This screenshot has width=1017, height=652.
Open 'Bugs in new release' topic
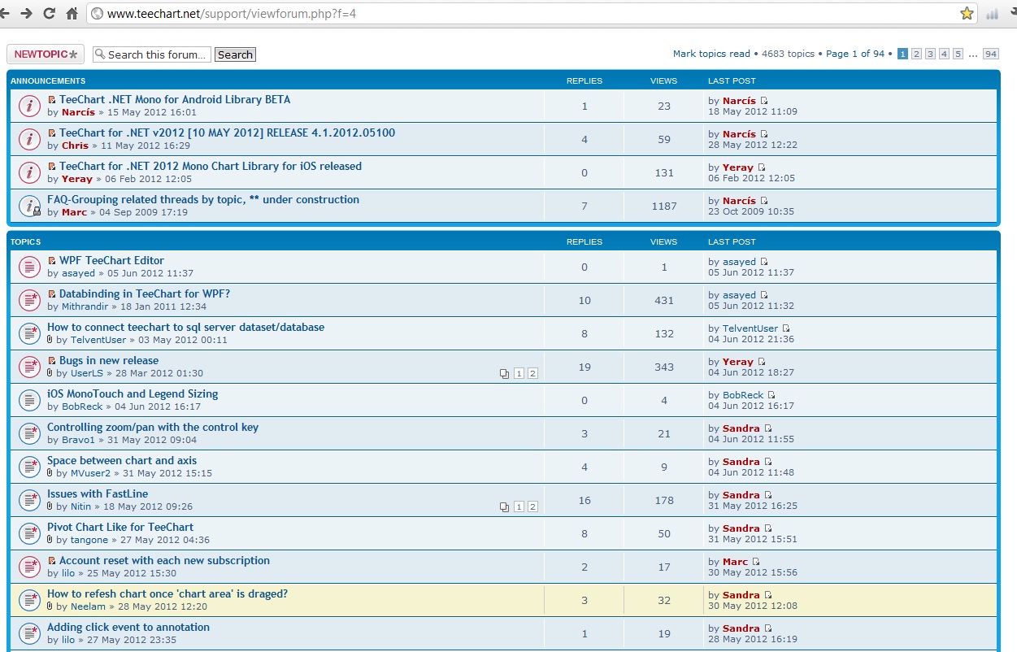tap(109, 360)
